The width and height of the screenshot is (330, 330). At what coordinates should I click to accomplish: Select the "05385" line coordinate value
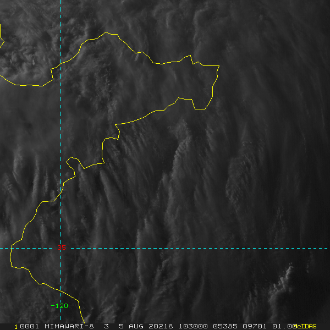225,326
